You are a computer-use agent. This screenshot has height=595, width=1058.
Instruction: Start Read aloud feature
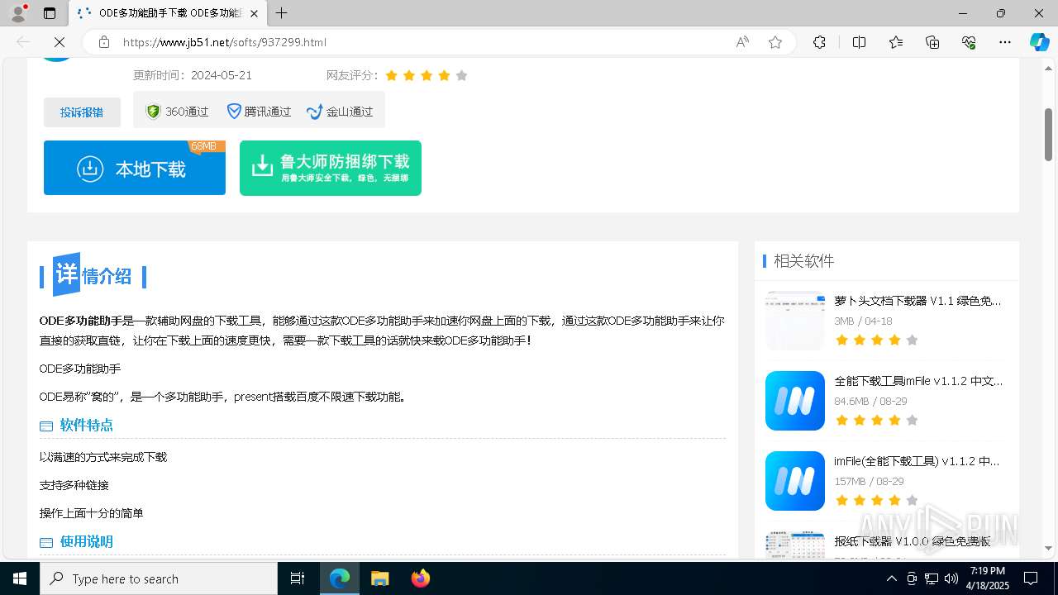pyautogui.click(x=742, y=42)
